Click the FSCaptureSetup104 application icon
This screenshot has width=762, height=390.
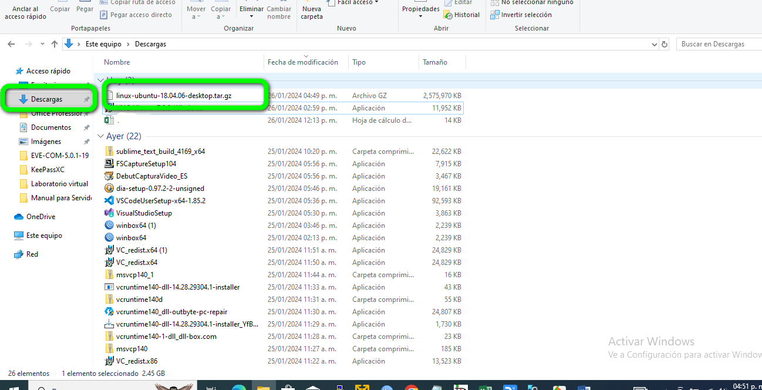[109, 164]
